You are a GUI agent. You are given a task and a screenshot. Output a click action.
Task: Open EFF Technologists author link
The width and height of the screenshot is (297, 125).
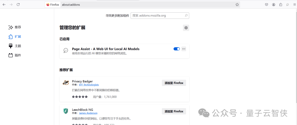click(89, 85)
